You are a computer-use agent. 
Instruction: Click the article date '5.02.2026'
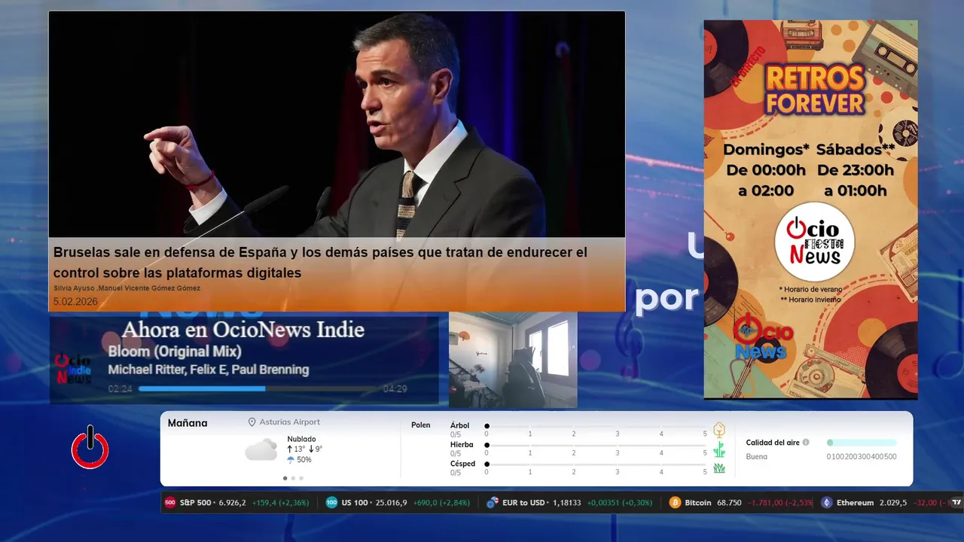tap(75, 301)
